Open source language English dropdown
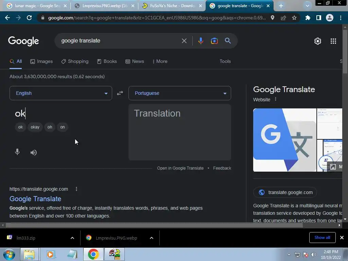 pyautogui.click(x=61, y=93)
